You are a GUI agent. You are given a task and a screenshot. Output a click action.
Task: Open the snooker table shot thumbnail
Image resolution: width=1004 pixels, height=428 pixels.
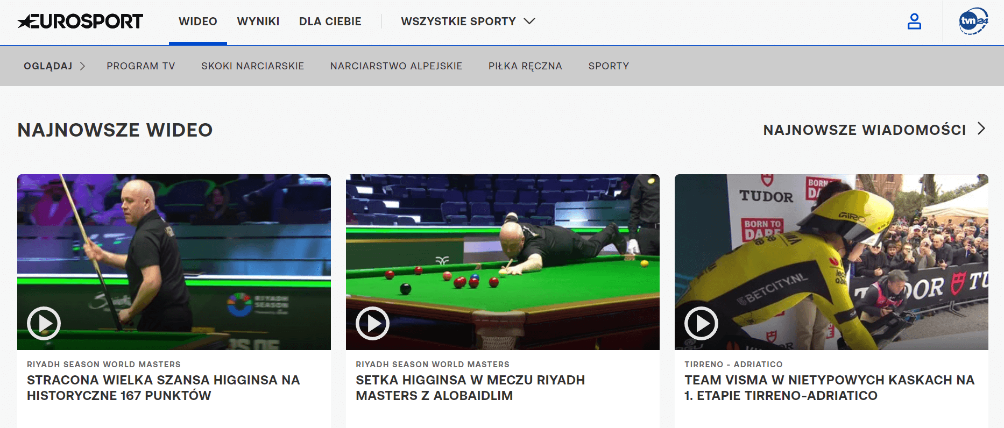[x=503, y=262]
